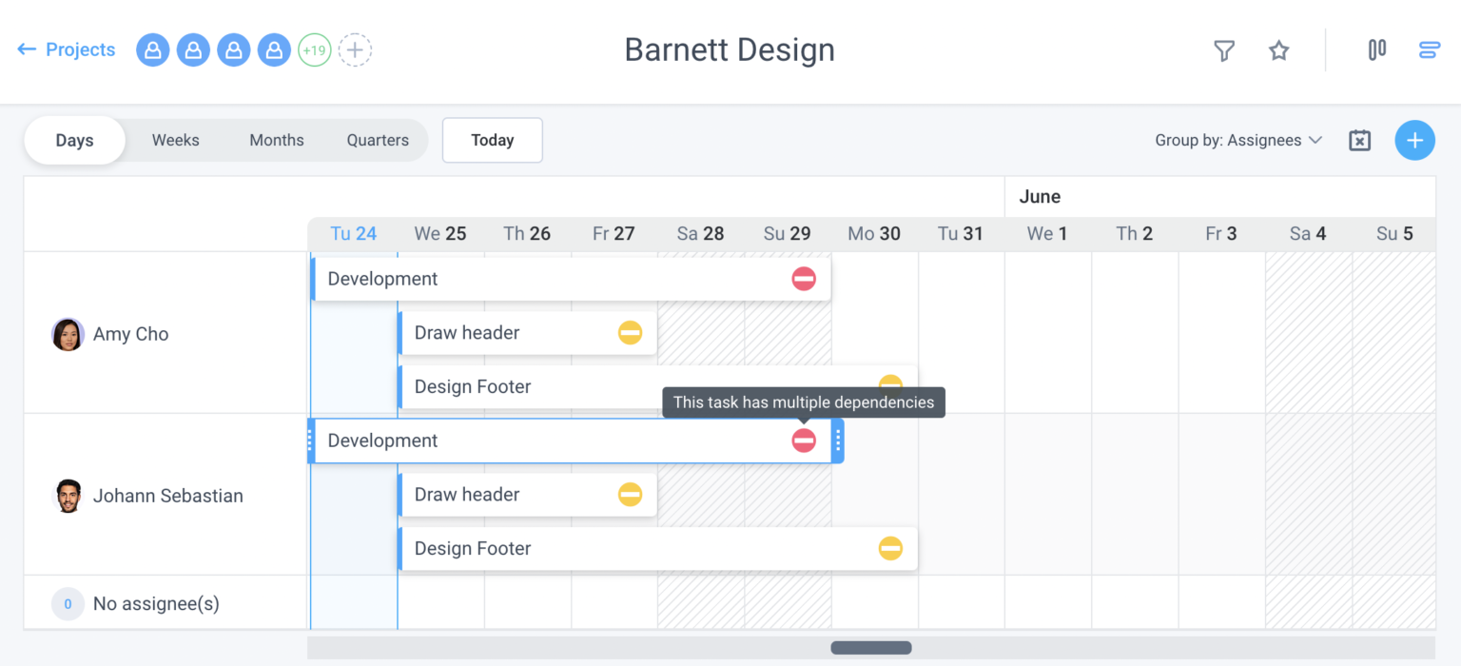
Task: Open the Group by Assignees dropdown
Action: tap(1238, 140)
